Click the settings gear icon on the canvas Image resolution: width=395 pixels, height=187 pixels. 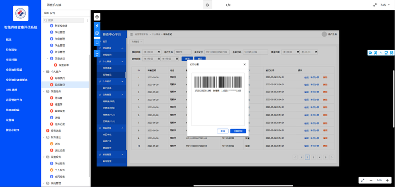[97, 17]
